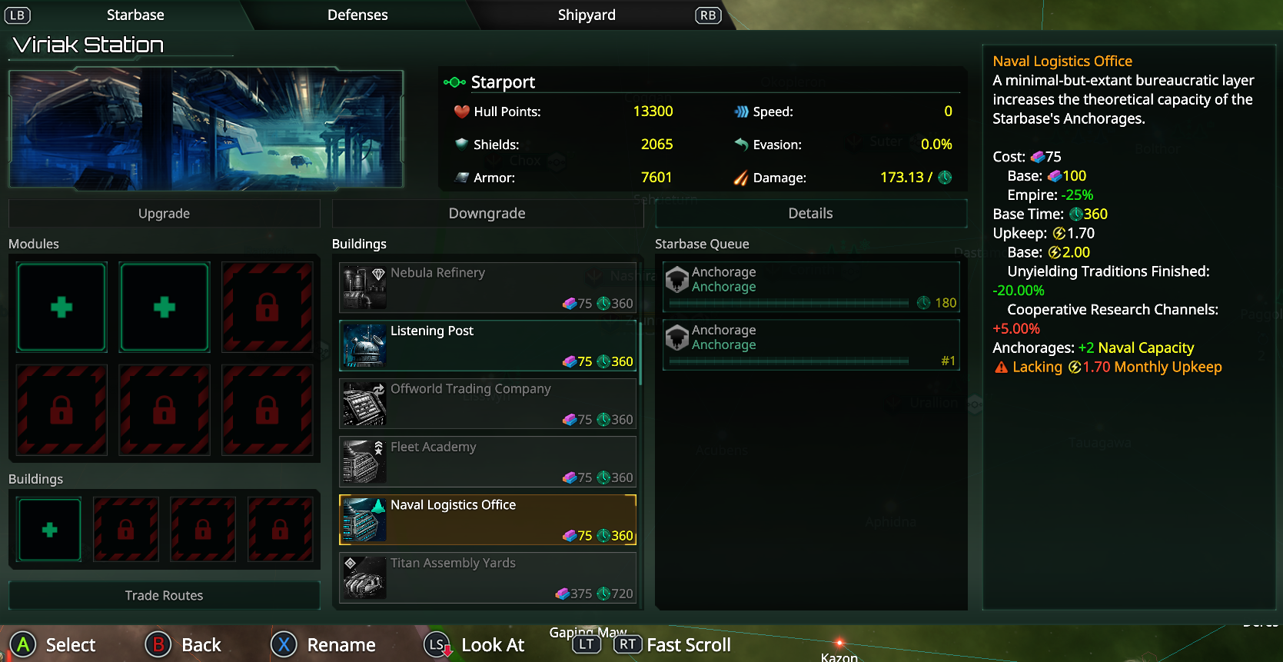This screenshot has width=1283, height=662.
Task: Open Trade Routes
Action: click(x=164, y=595)
